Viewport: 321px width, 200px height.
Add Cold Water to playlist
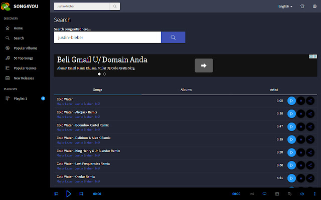301,101
